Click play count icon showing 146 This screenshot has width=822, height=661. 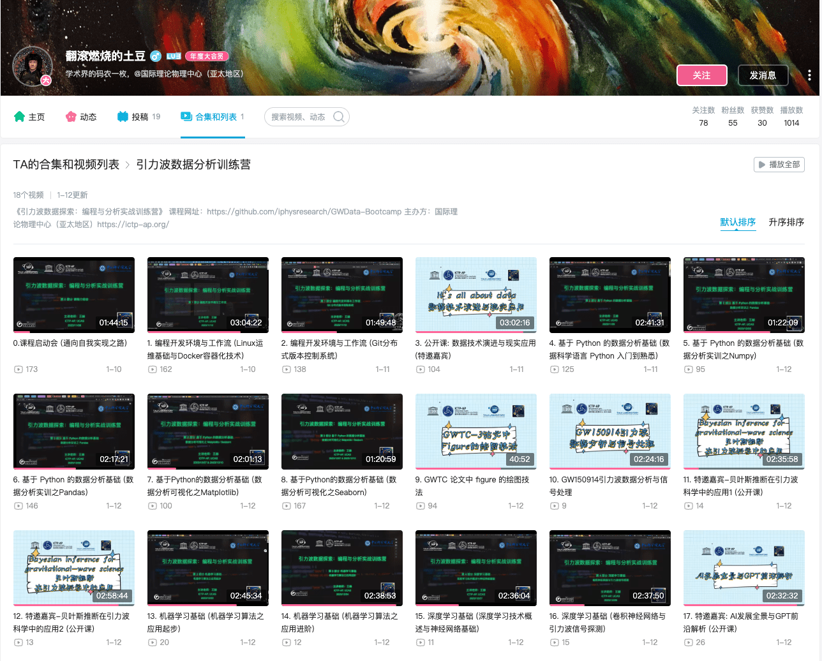coord(19,506)
